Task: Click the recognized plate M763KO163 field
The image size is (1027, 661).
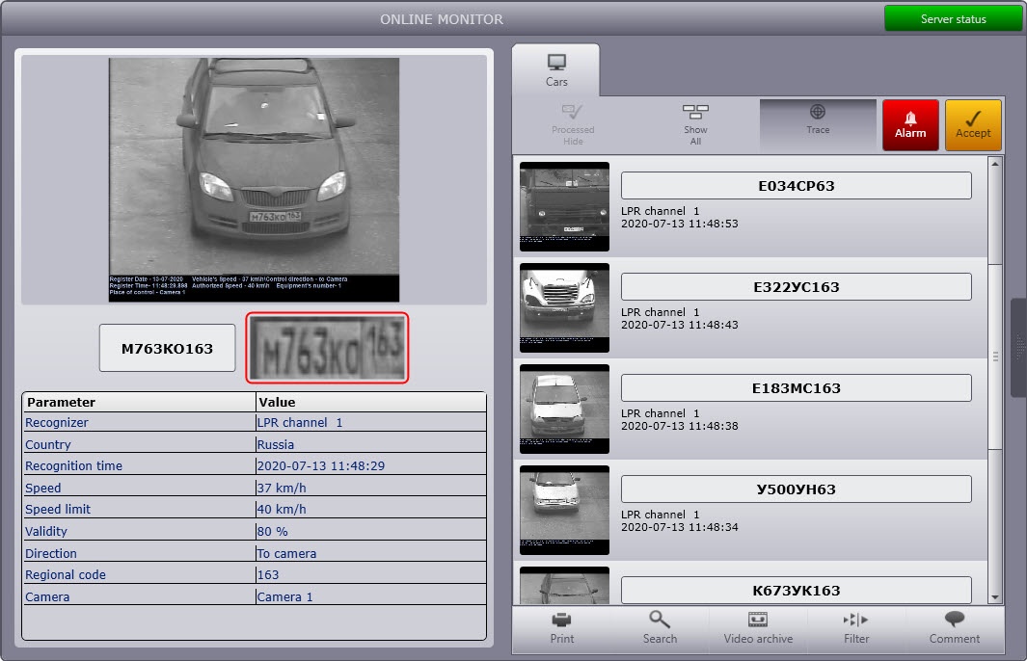Action: (x=167, y=349)
